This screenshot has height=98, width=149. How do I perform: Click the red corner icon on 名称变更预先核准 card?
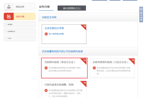pos(132,61)
